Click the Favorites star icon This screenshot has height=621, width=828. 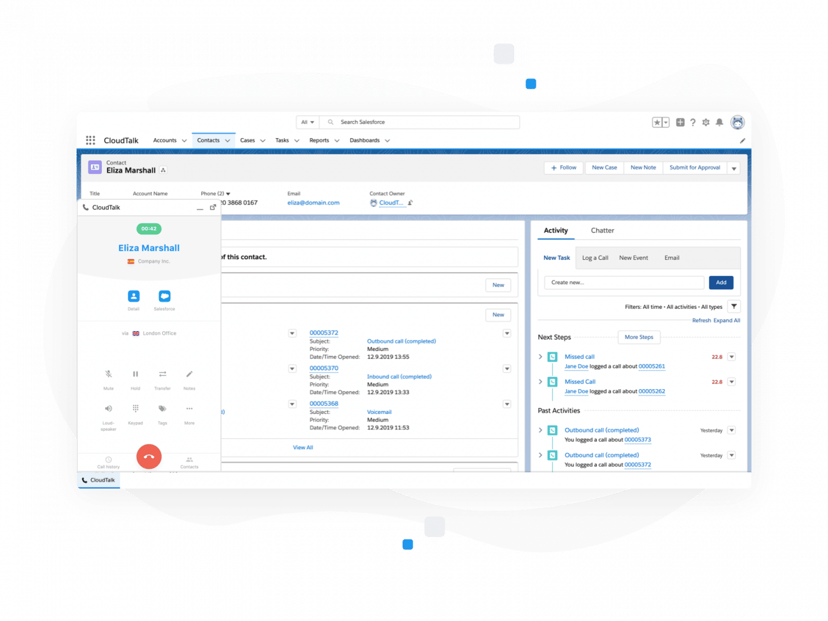657,122
